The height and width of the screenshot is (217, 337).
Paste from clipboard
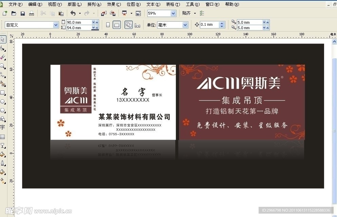tap(61, 13)
